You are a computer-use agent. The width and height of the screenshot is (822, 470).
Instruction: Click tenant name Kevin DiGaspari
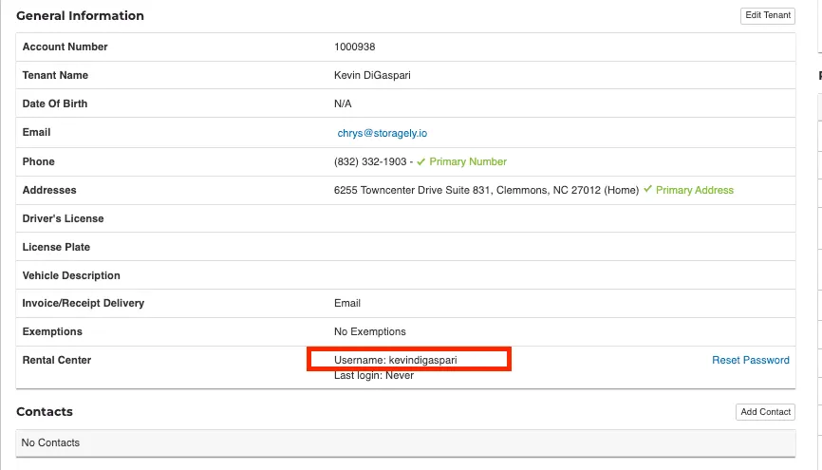pos(372,75)
